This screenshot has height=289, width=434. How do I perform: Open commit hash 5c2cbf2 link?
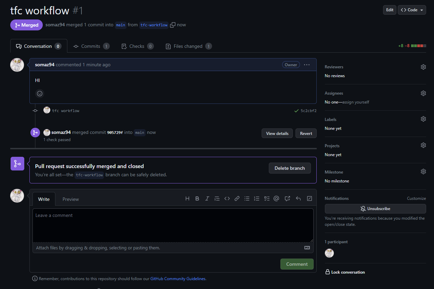pos(308,111)
